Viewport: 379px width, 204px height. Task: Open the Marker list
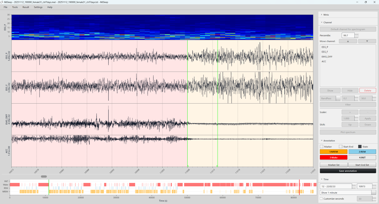point(334,165)
